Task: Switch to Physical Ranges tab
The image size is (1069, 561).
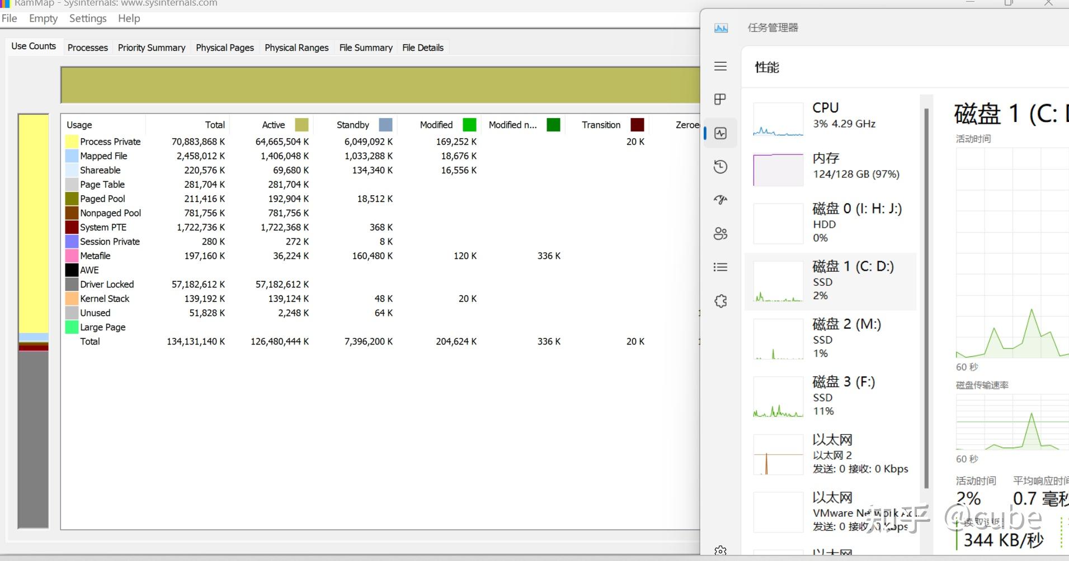Action: [x=296, y=48]
